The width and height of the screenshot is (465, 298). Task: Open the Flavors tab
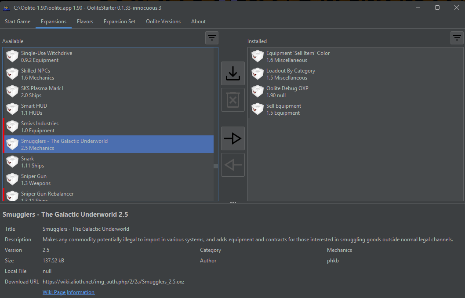[x=85, y=22]
